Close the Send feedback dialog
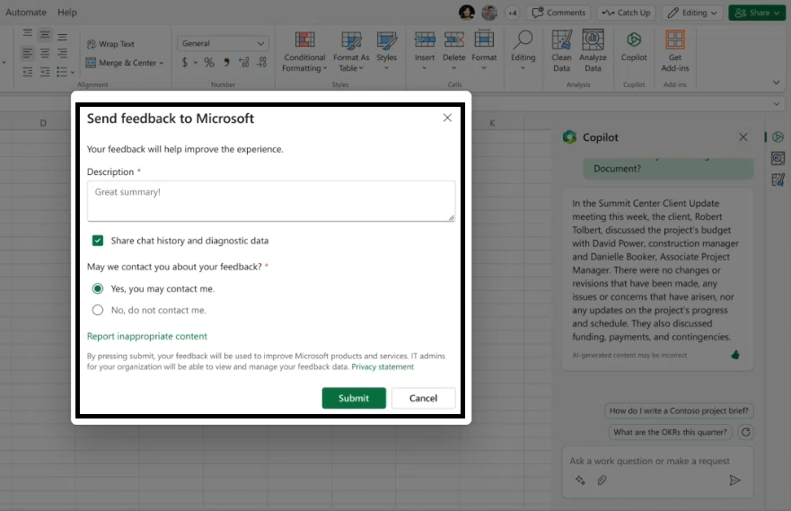The height and width of the screenshot is (511, 791). 447,118
